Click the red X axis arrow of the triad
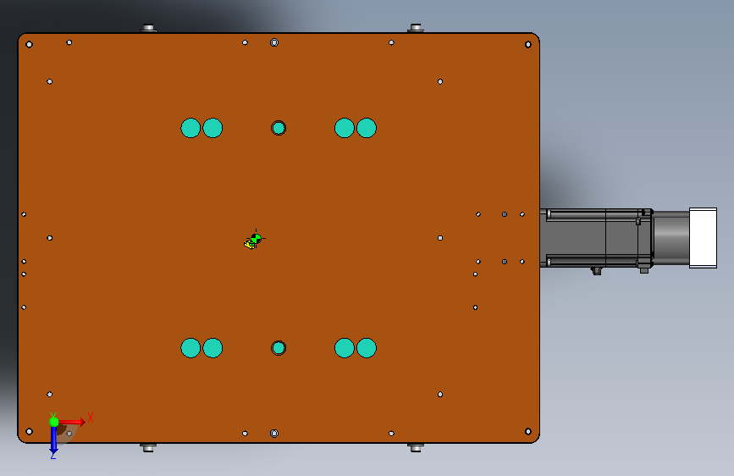The height and width of the screenshot is (476, 734). tap(73, 422)
